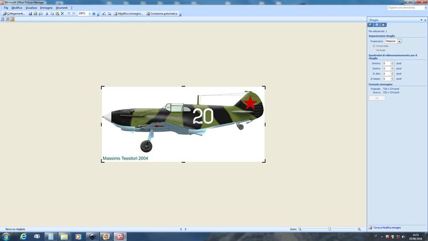Click the volume speaker tray icon
The height and width of the screenshot is (241, 428).
[403, 237]
